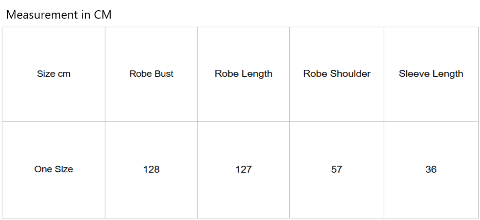Select the "Sleeve Length" column header

coord(431,74)
